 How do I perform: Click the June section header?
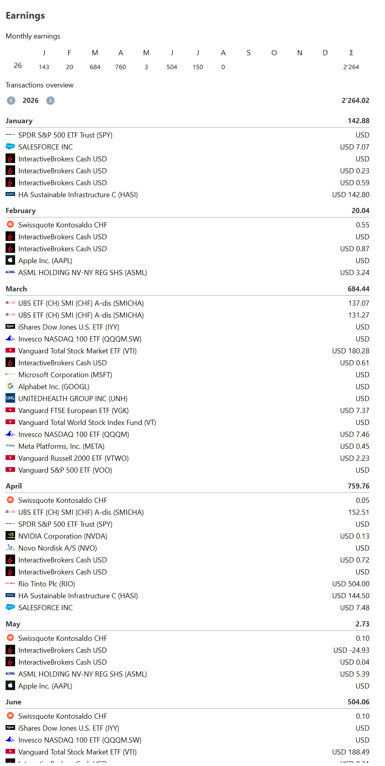click(188, 702)
